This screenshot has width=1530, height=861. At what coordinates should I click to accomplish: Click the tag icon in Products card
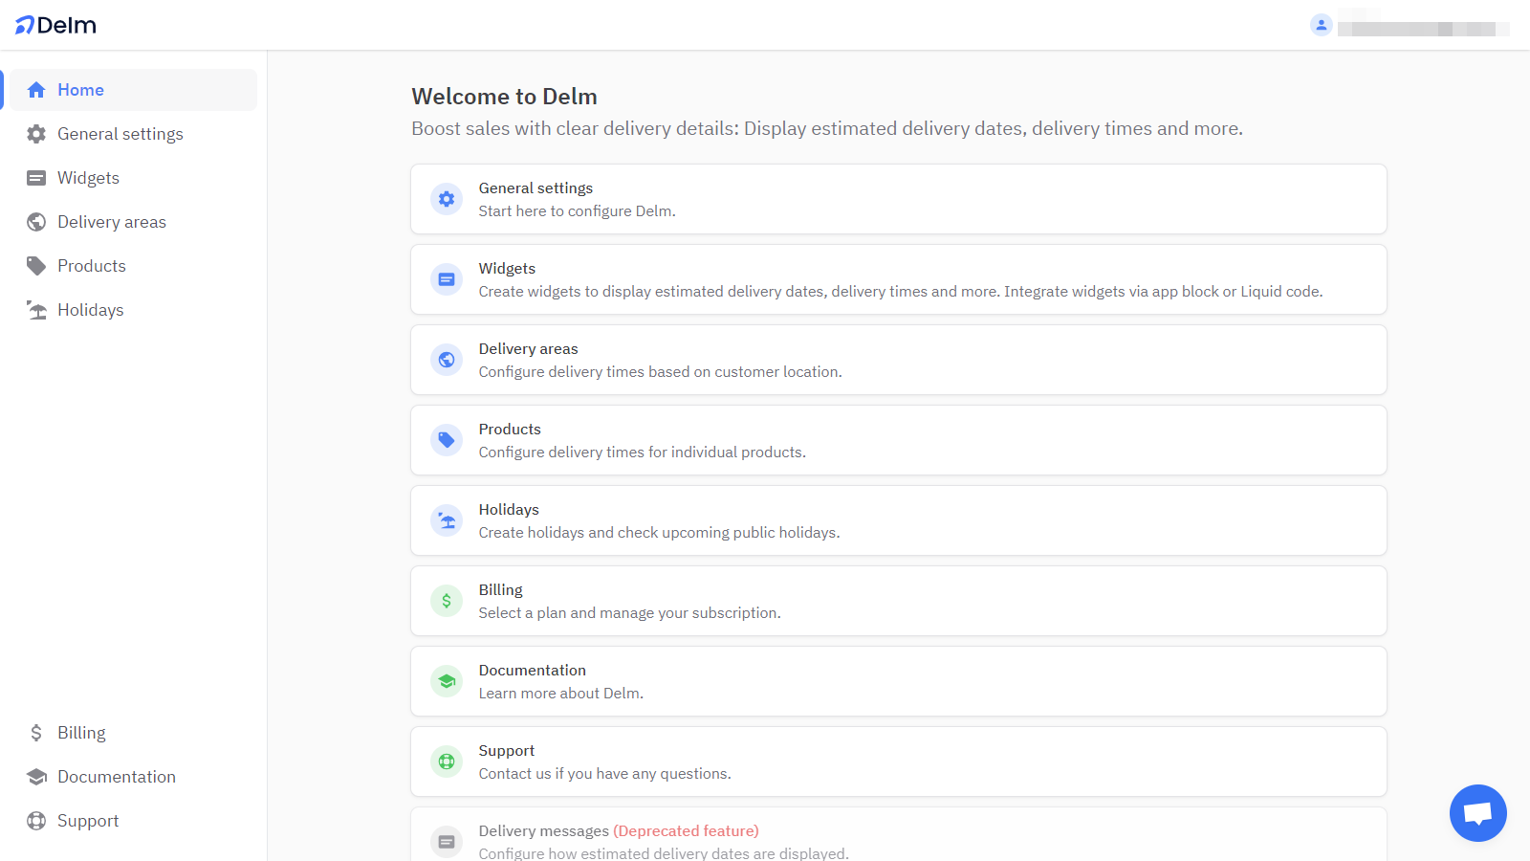click(447, 440)
